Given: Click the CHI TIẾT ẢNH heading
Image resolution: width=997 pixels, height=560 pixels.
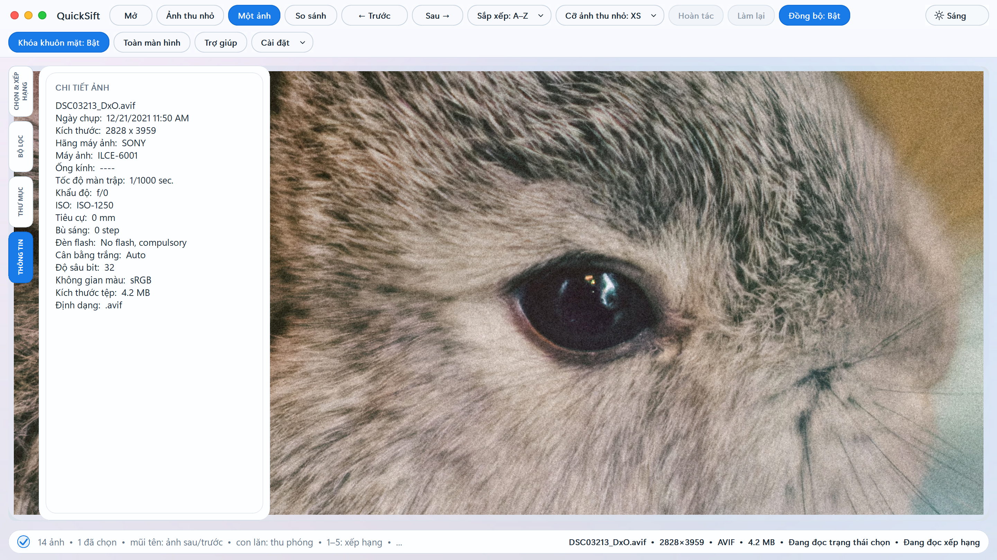Looking at the screenshot, I should pos(82,87).
